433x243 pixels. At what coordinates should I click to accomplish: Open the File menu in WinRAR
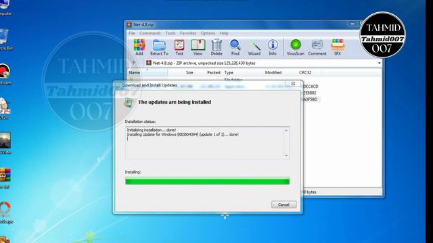[x=132, y=33]
